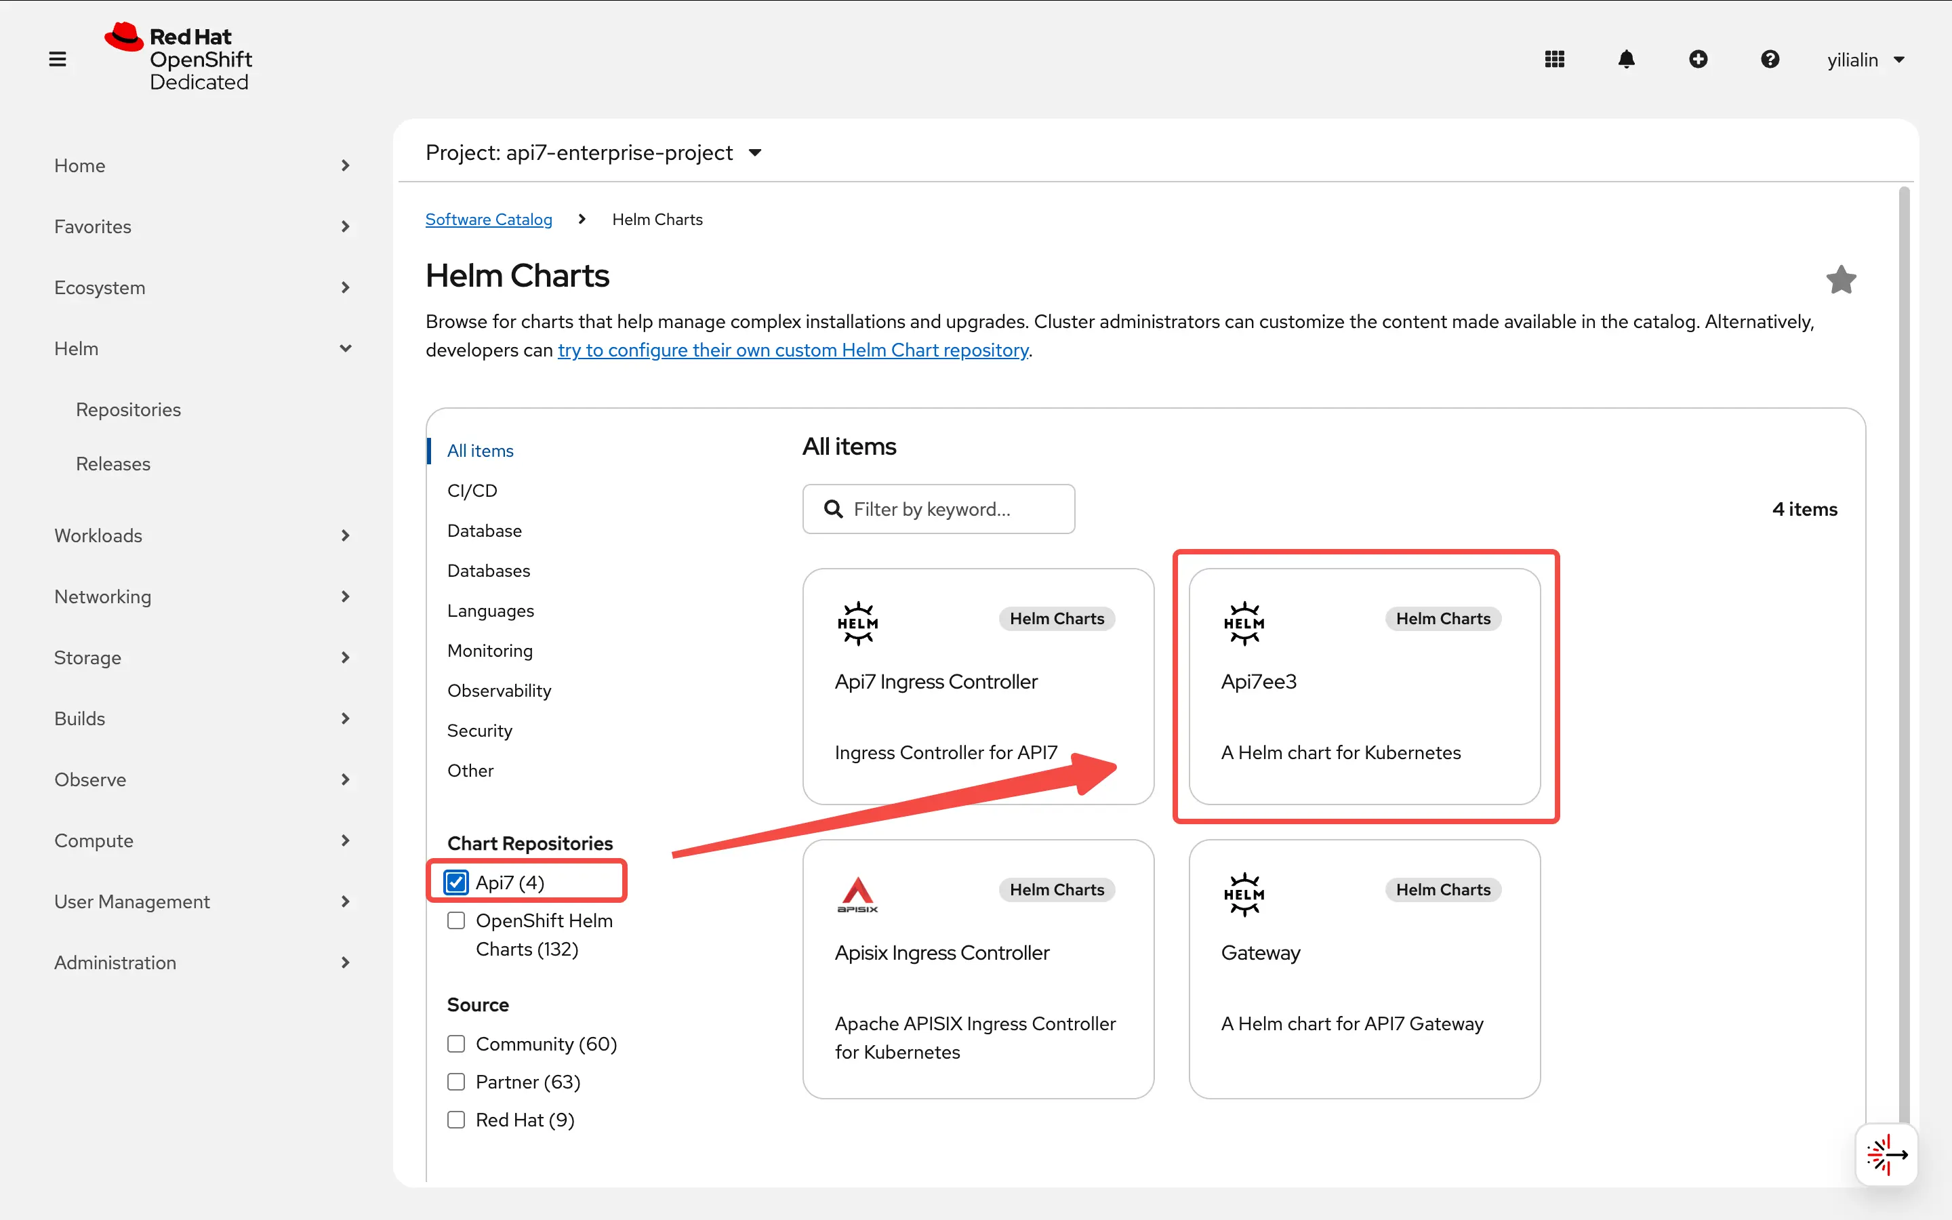Open the notifications bell
Viewport: 1952px width, 1220px height.
click(1626, 59)
